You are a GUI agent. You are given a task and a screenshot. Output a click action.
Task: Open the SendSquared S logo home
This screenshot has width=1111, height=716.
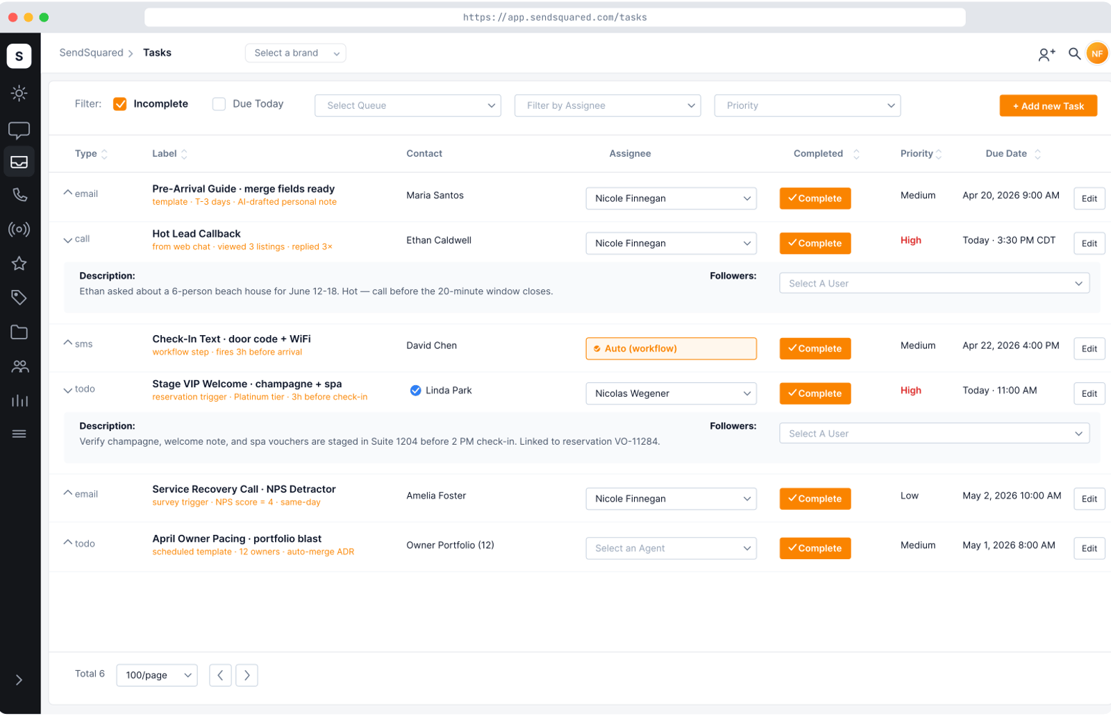click(19, 56)
